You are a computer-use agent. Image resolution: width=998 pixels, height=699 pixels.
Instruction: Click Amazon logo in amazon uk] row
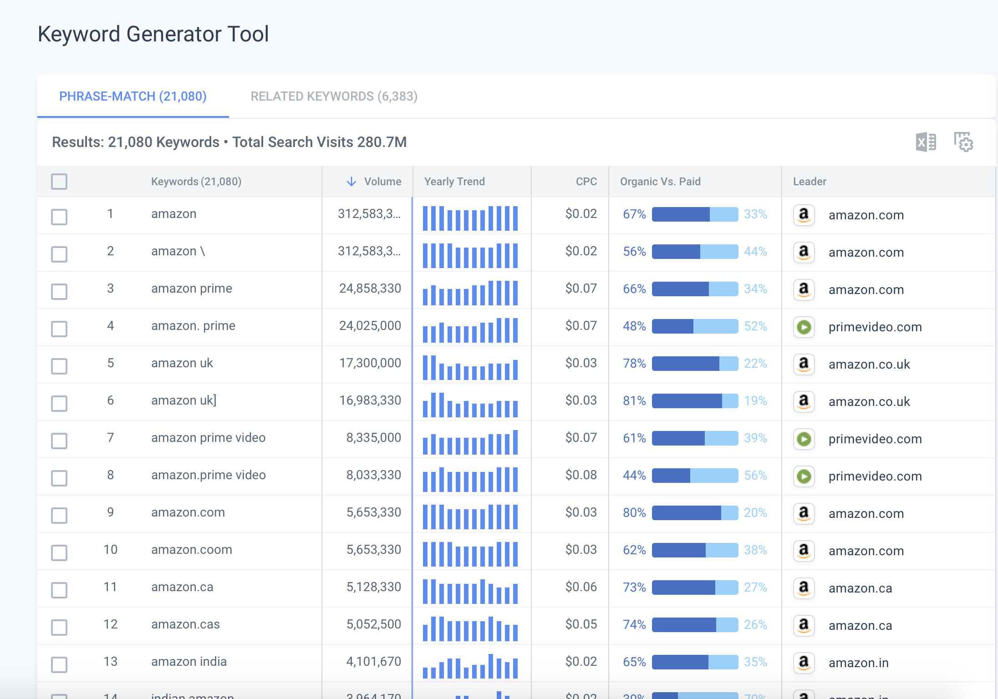tap(804, 401)
